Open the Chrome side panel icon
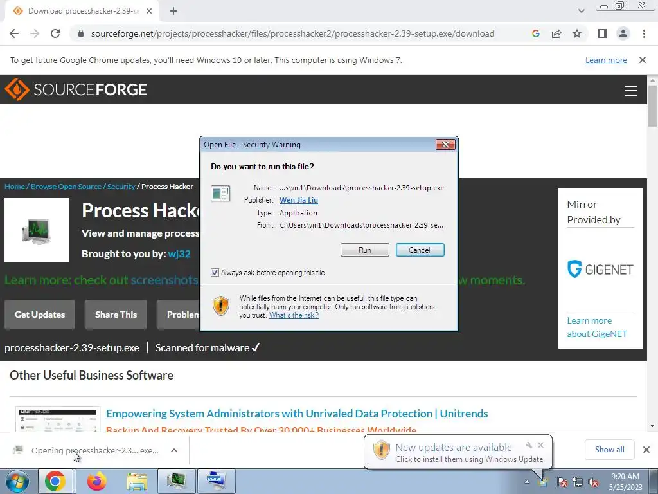 pos(603,33)
